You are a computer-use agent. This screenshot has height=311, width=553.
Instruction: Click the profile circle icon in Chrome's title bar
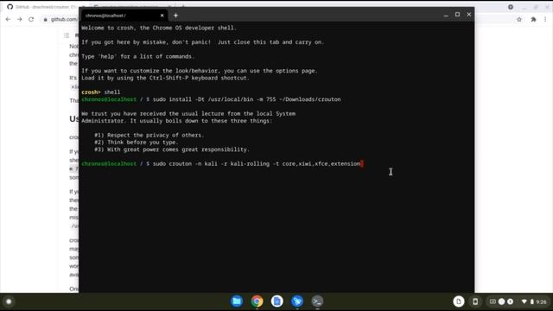pyautogui.click(x=511, y=7)
